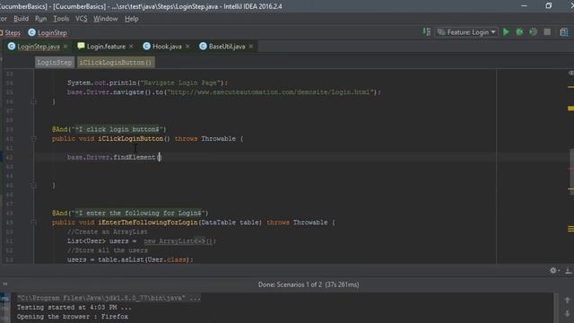This screenshot has width=574, height=323.
Task: Click the iClickLoginButton method name in code
Action: (x=130, y=139)
